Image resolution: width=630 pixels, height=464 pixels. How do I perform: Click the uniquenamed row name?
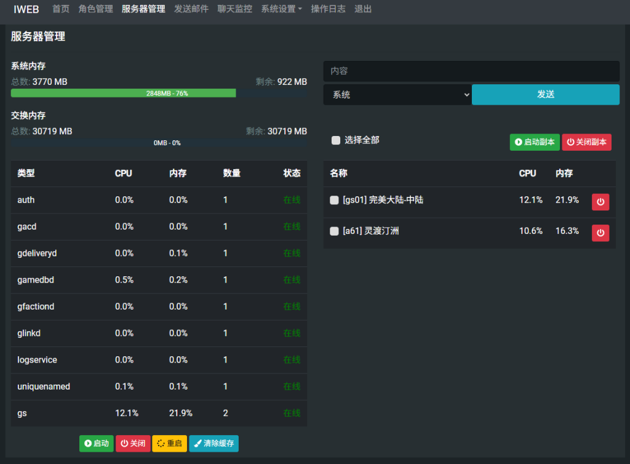pos(44,386)
